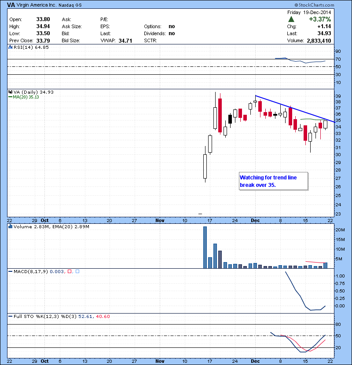This screenshot has width=352, height=365.
Task: Click the 'Nasdaq GS' exchange label
Action: pos(70,5)
